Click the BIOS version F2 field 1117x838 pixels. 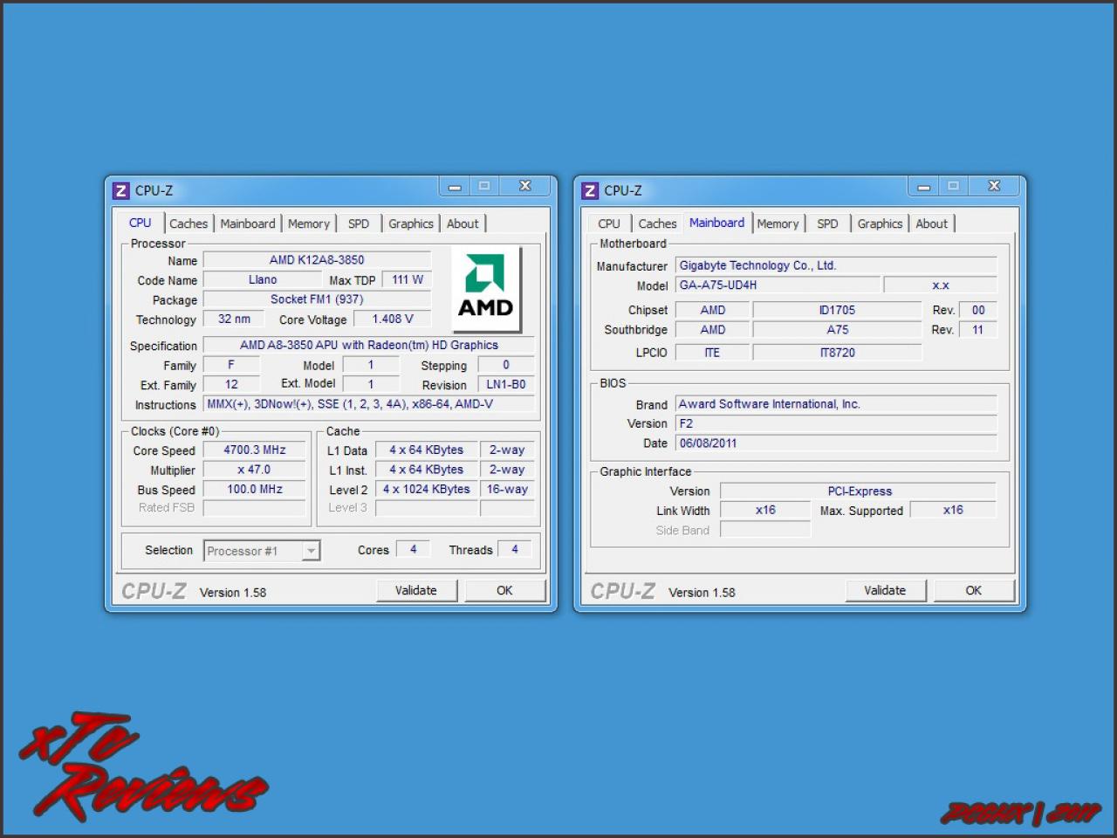837,423
